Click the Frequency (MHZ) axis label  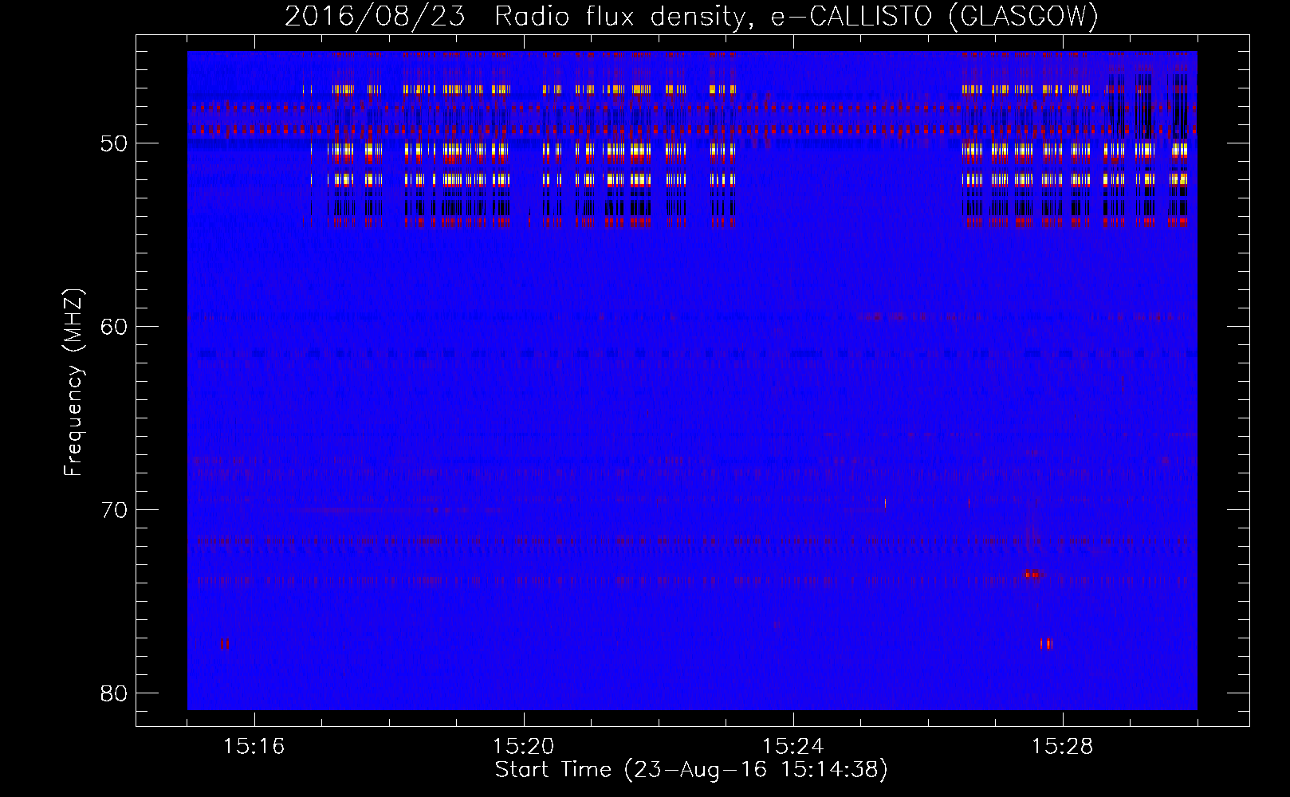73,383
